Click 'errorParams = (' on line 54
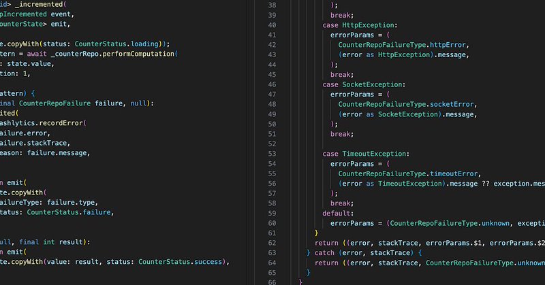This screenshot has width=545, height=285. [360, 164]
